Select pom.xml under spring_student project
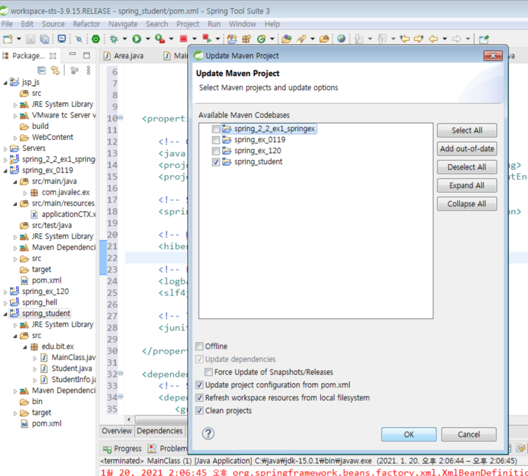Image resolution: width=528 pixels, height=476 pixels. (x=42, y=423)
